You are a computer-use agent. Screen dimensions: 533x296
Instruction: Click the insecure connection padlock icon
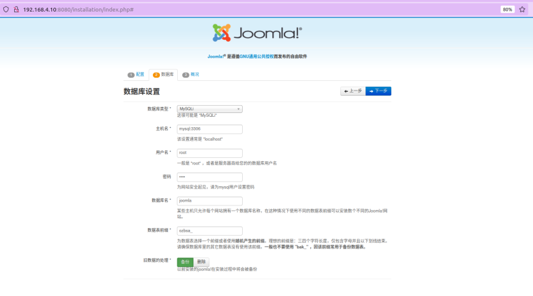pos(16,10)
